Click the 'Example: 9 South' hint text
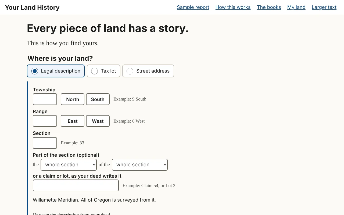This screenshot has width=344, height=215. tap(130, 99)
